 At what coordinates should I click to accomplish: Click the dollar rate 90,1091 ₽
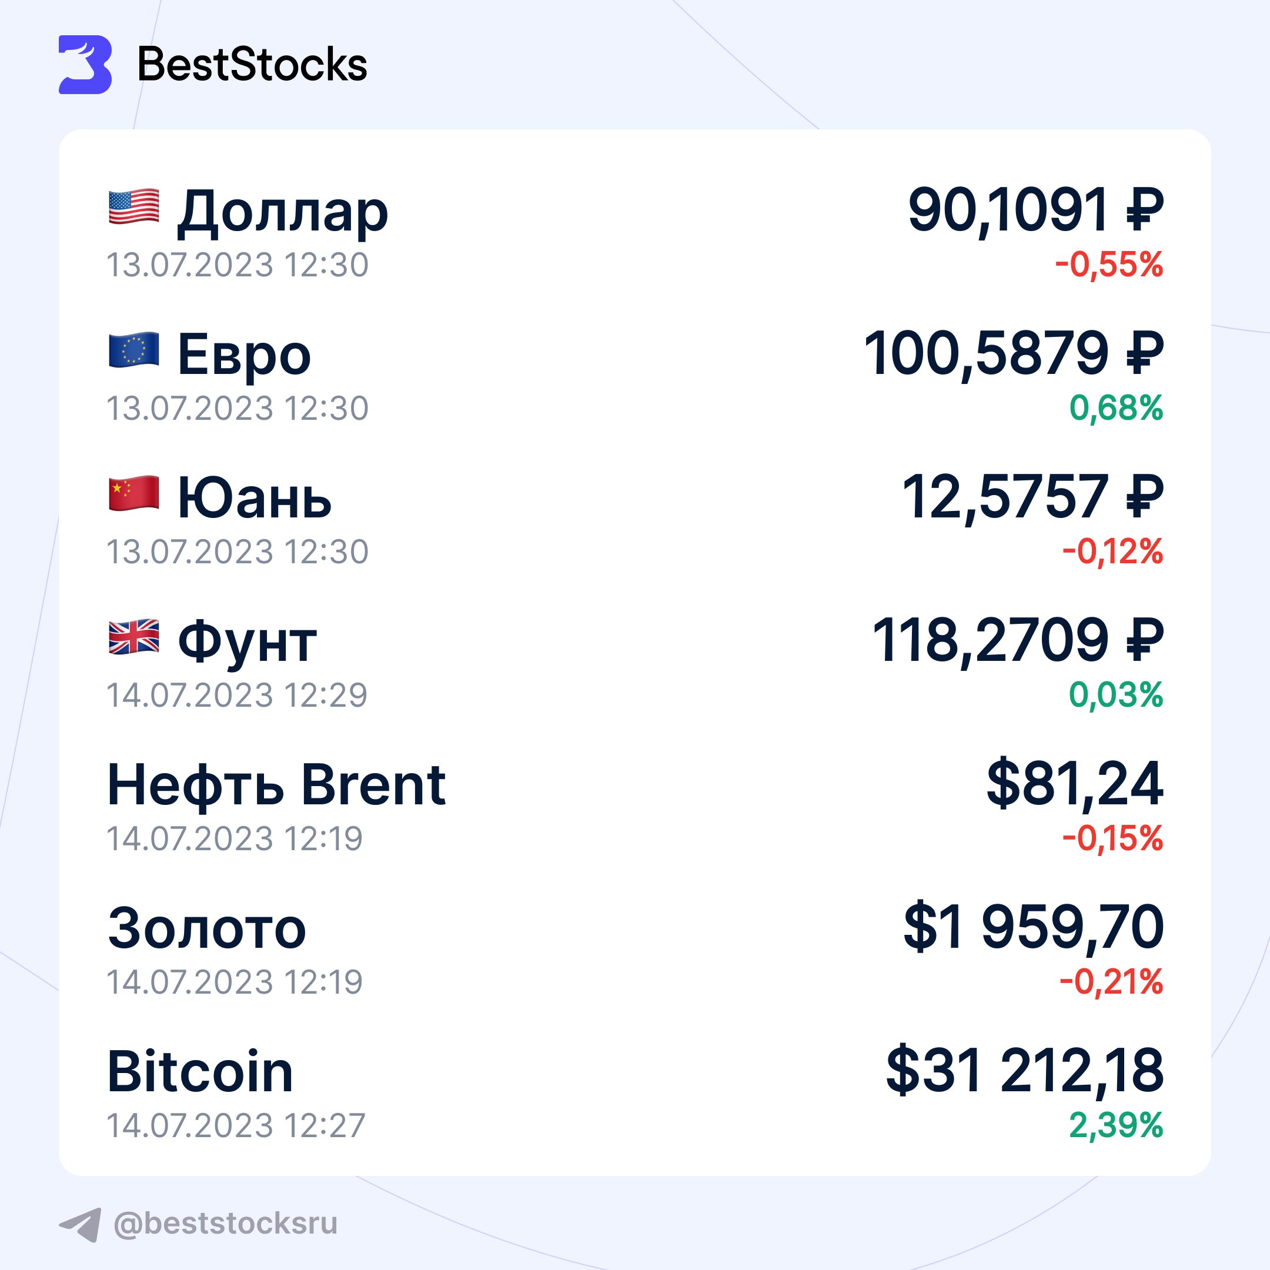coord(1035,210)
